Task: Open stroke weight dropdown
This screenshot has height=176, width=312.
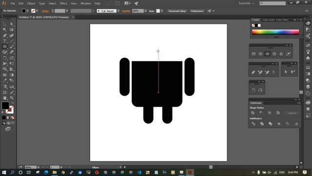Action: click(x=67, y=11)
